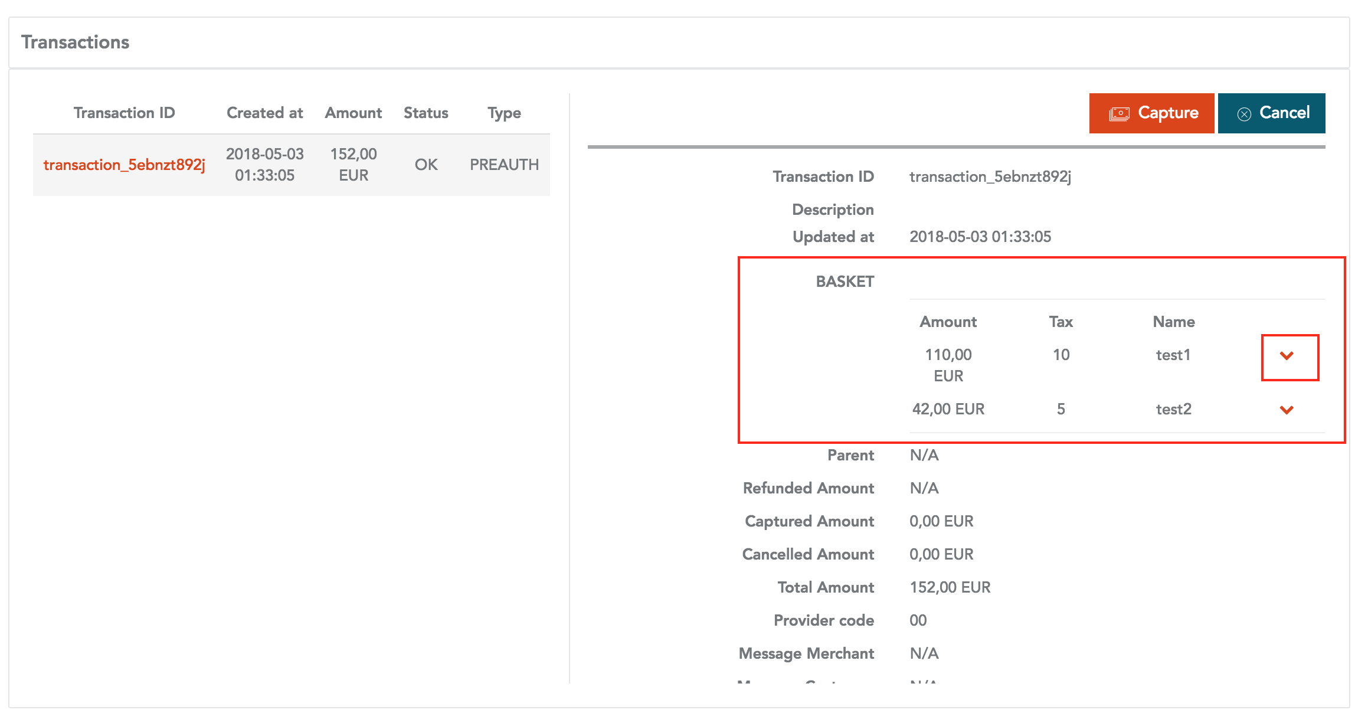Click the Basket Name column header
Image resolution: width=1368 pixels, height=726 pixels.
pos(1174,322)
